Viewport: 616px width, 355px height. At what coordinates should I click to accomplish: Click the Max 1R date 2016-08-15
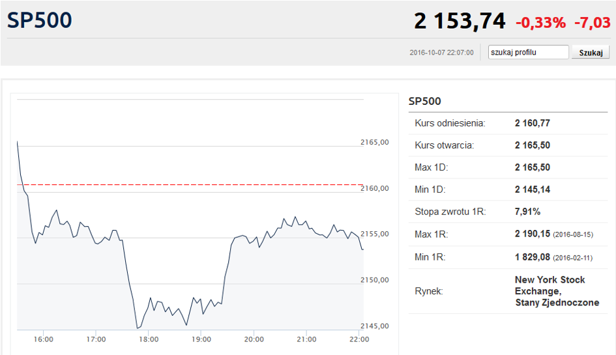[573, 234]
